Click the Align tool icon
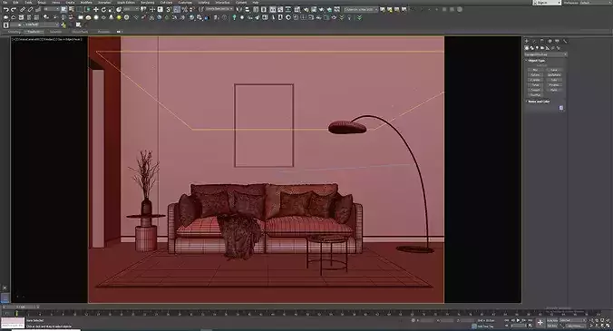The width and height of the screenshot is (613, 331). pyautogui.click(x=248, y=9)
